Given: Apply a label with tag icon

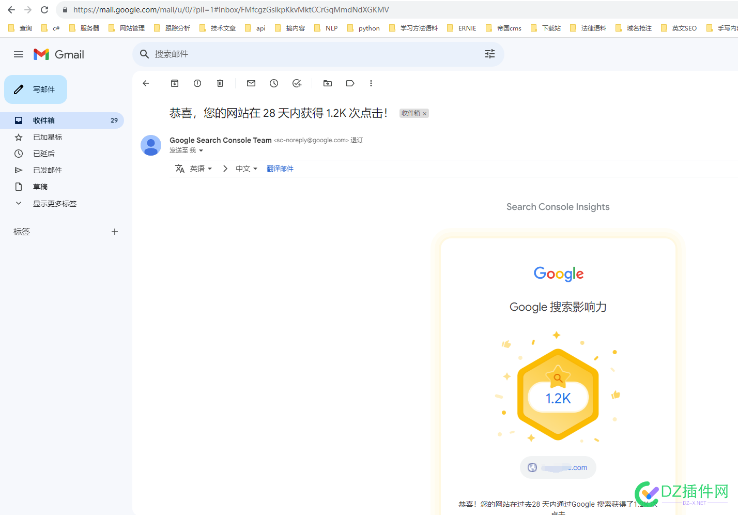Looking at the screenshot, I should tap(350, 83).
